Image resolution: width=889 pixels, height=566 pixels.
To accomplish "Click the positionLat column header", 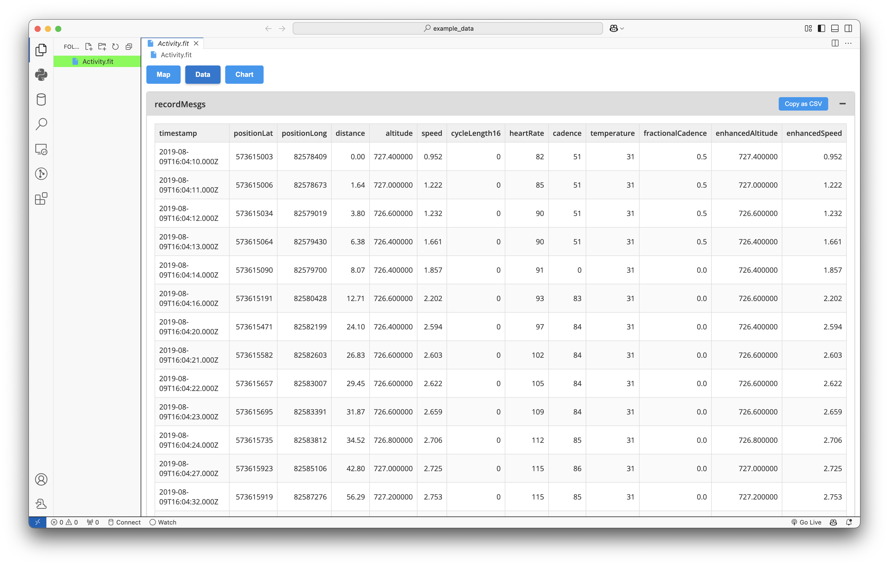I will [x=253, y=133].
